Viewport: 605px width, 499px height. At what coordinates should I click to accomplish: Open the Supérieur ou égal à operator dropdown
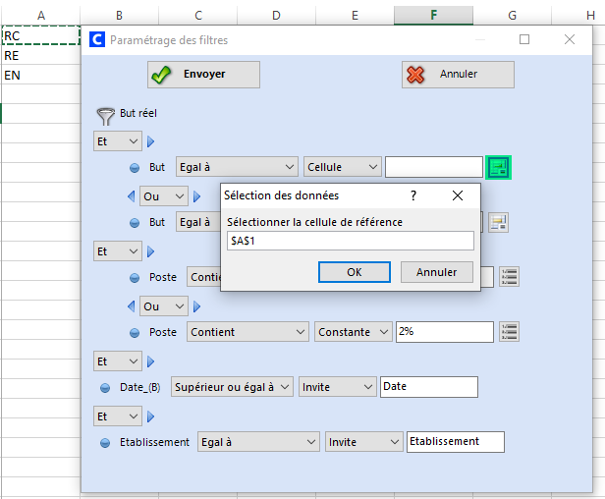click(233, 387)
